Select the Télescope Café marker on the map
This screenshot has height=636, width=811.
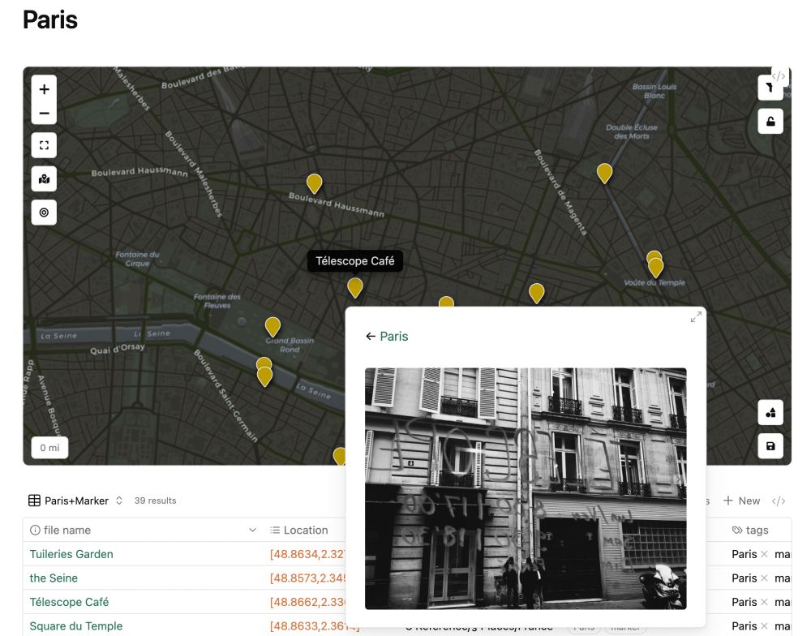pyautogui.click(x=355, y=287)
